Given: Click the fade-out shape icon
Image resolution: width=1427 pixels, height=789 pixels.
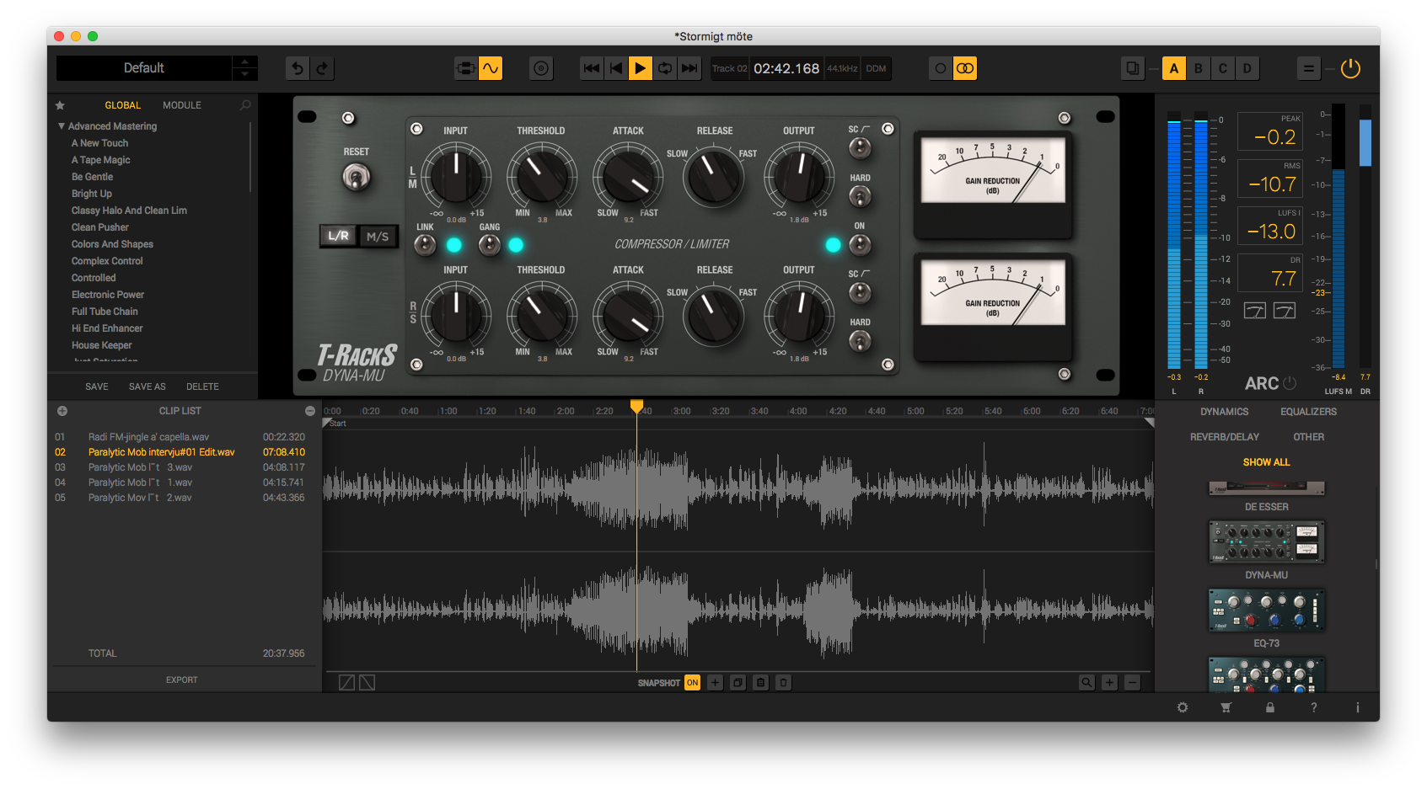Looking at the screenshot, I should [x=367, y=683].
